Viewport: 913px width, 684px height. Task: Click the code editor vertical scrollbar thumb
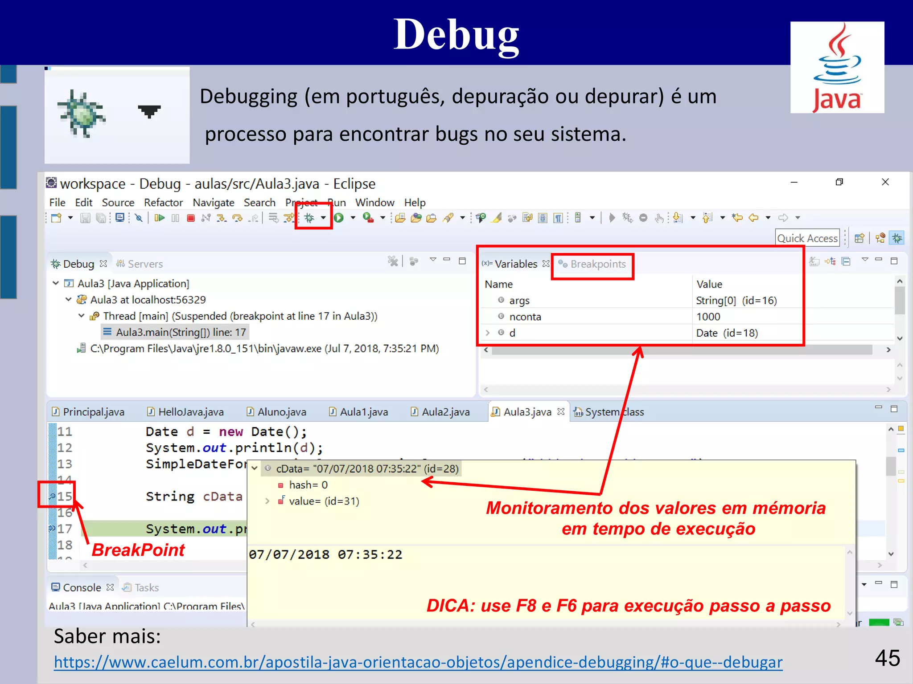891,466
